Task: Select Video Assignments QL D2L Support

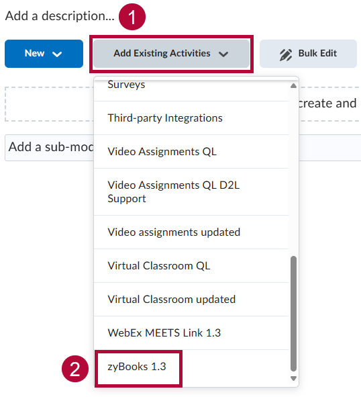Action: pyautogui.click(x=191, y=192)
